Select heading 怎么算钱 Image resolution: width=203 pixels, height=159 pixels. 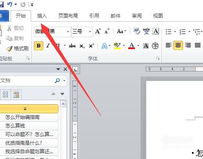29,126
